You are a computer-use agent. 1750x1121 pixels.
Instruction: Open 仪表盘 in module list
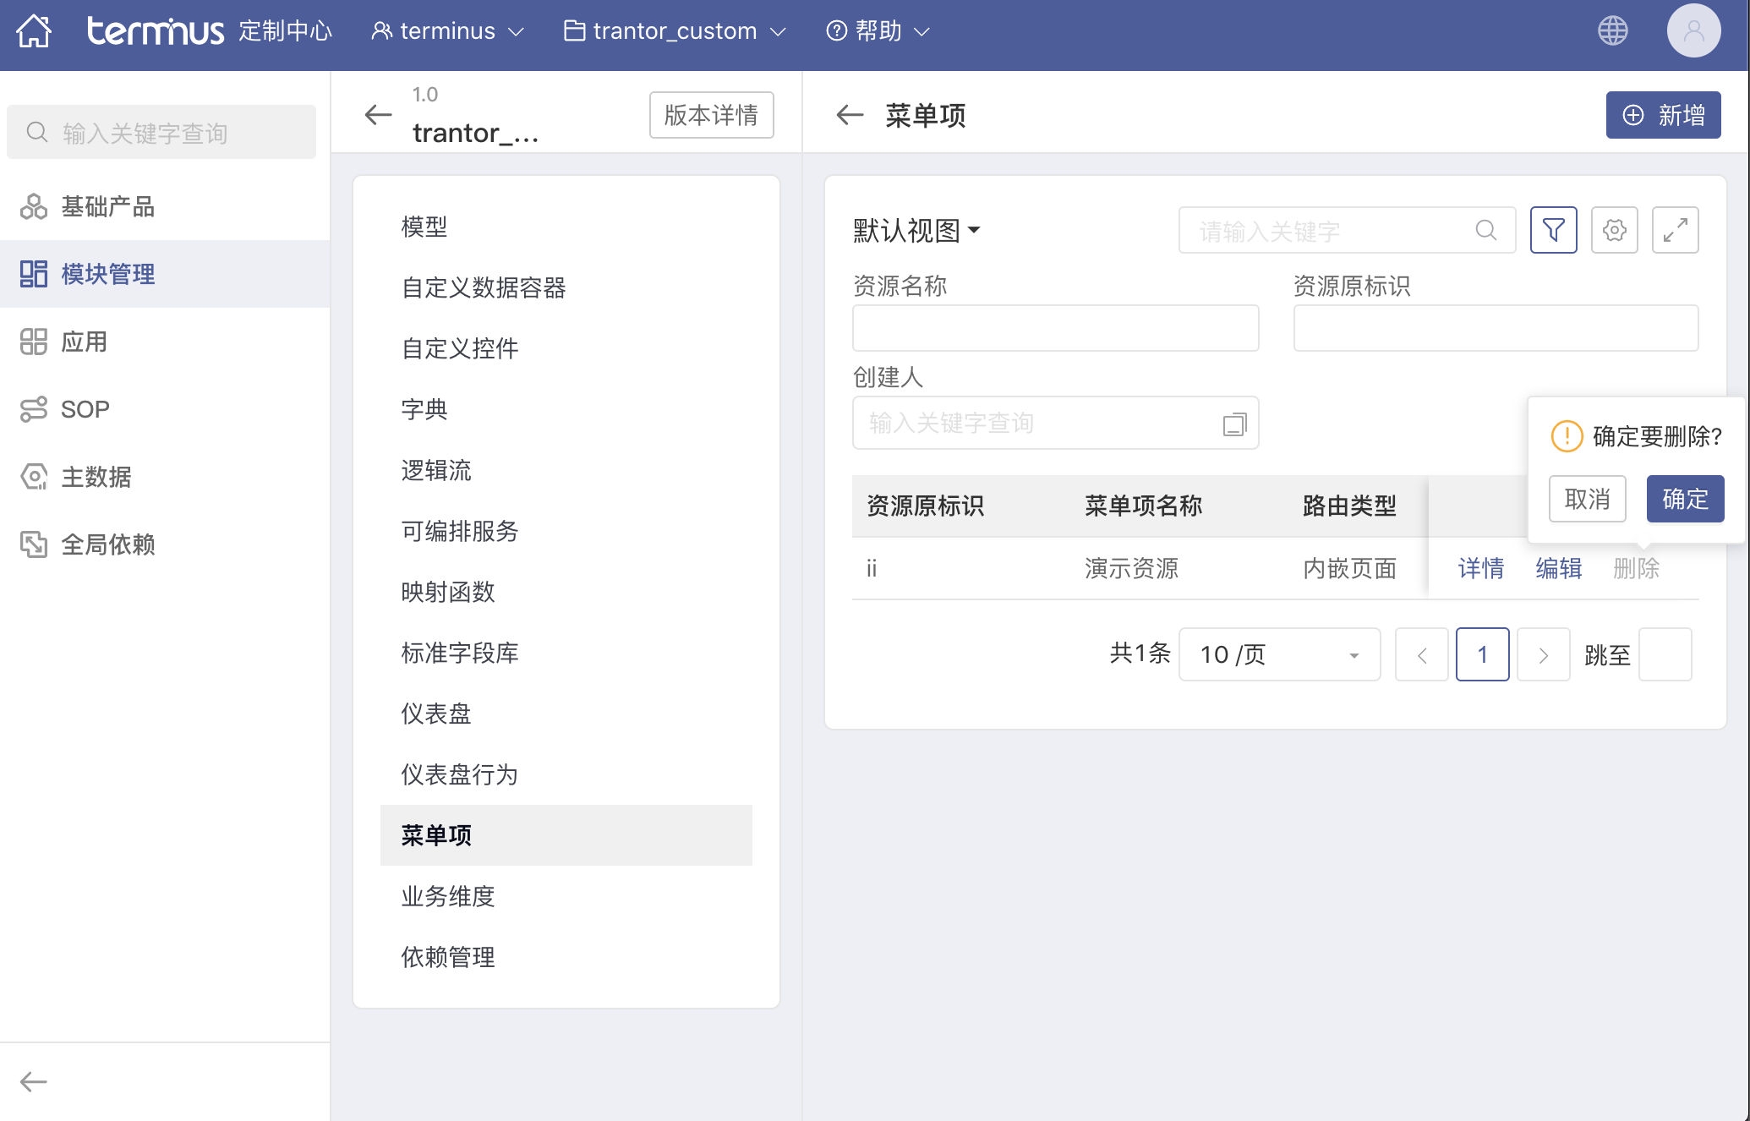pyautogui.click(x=566, y=714)
